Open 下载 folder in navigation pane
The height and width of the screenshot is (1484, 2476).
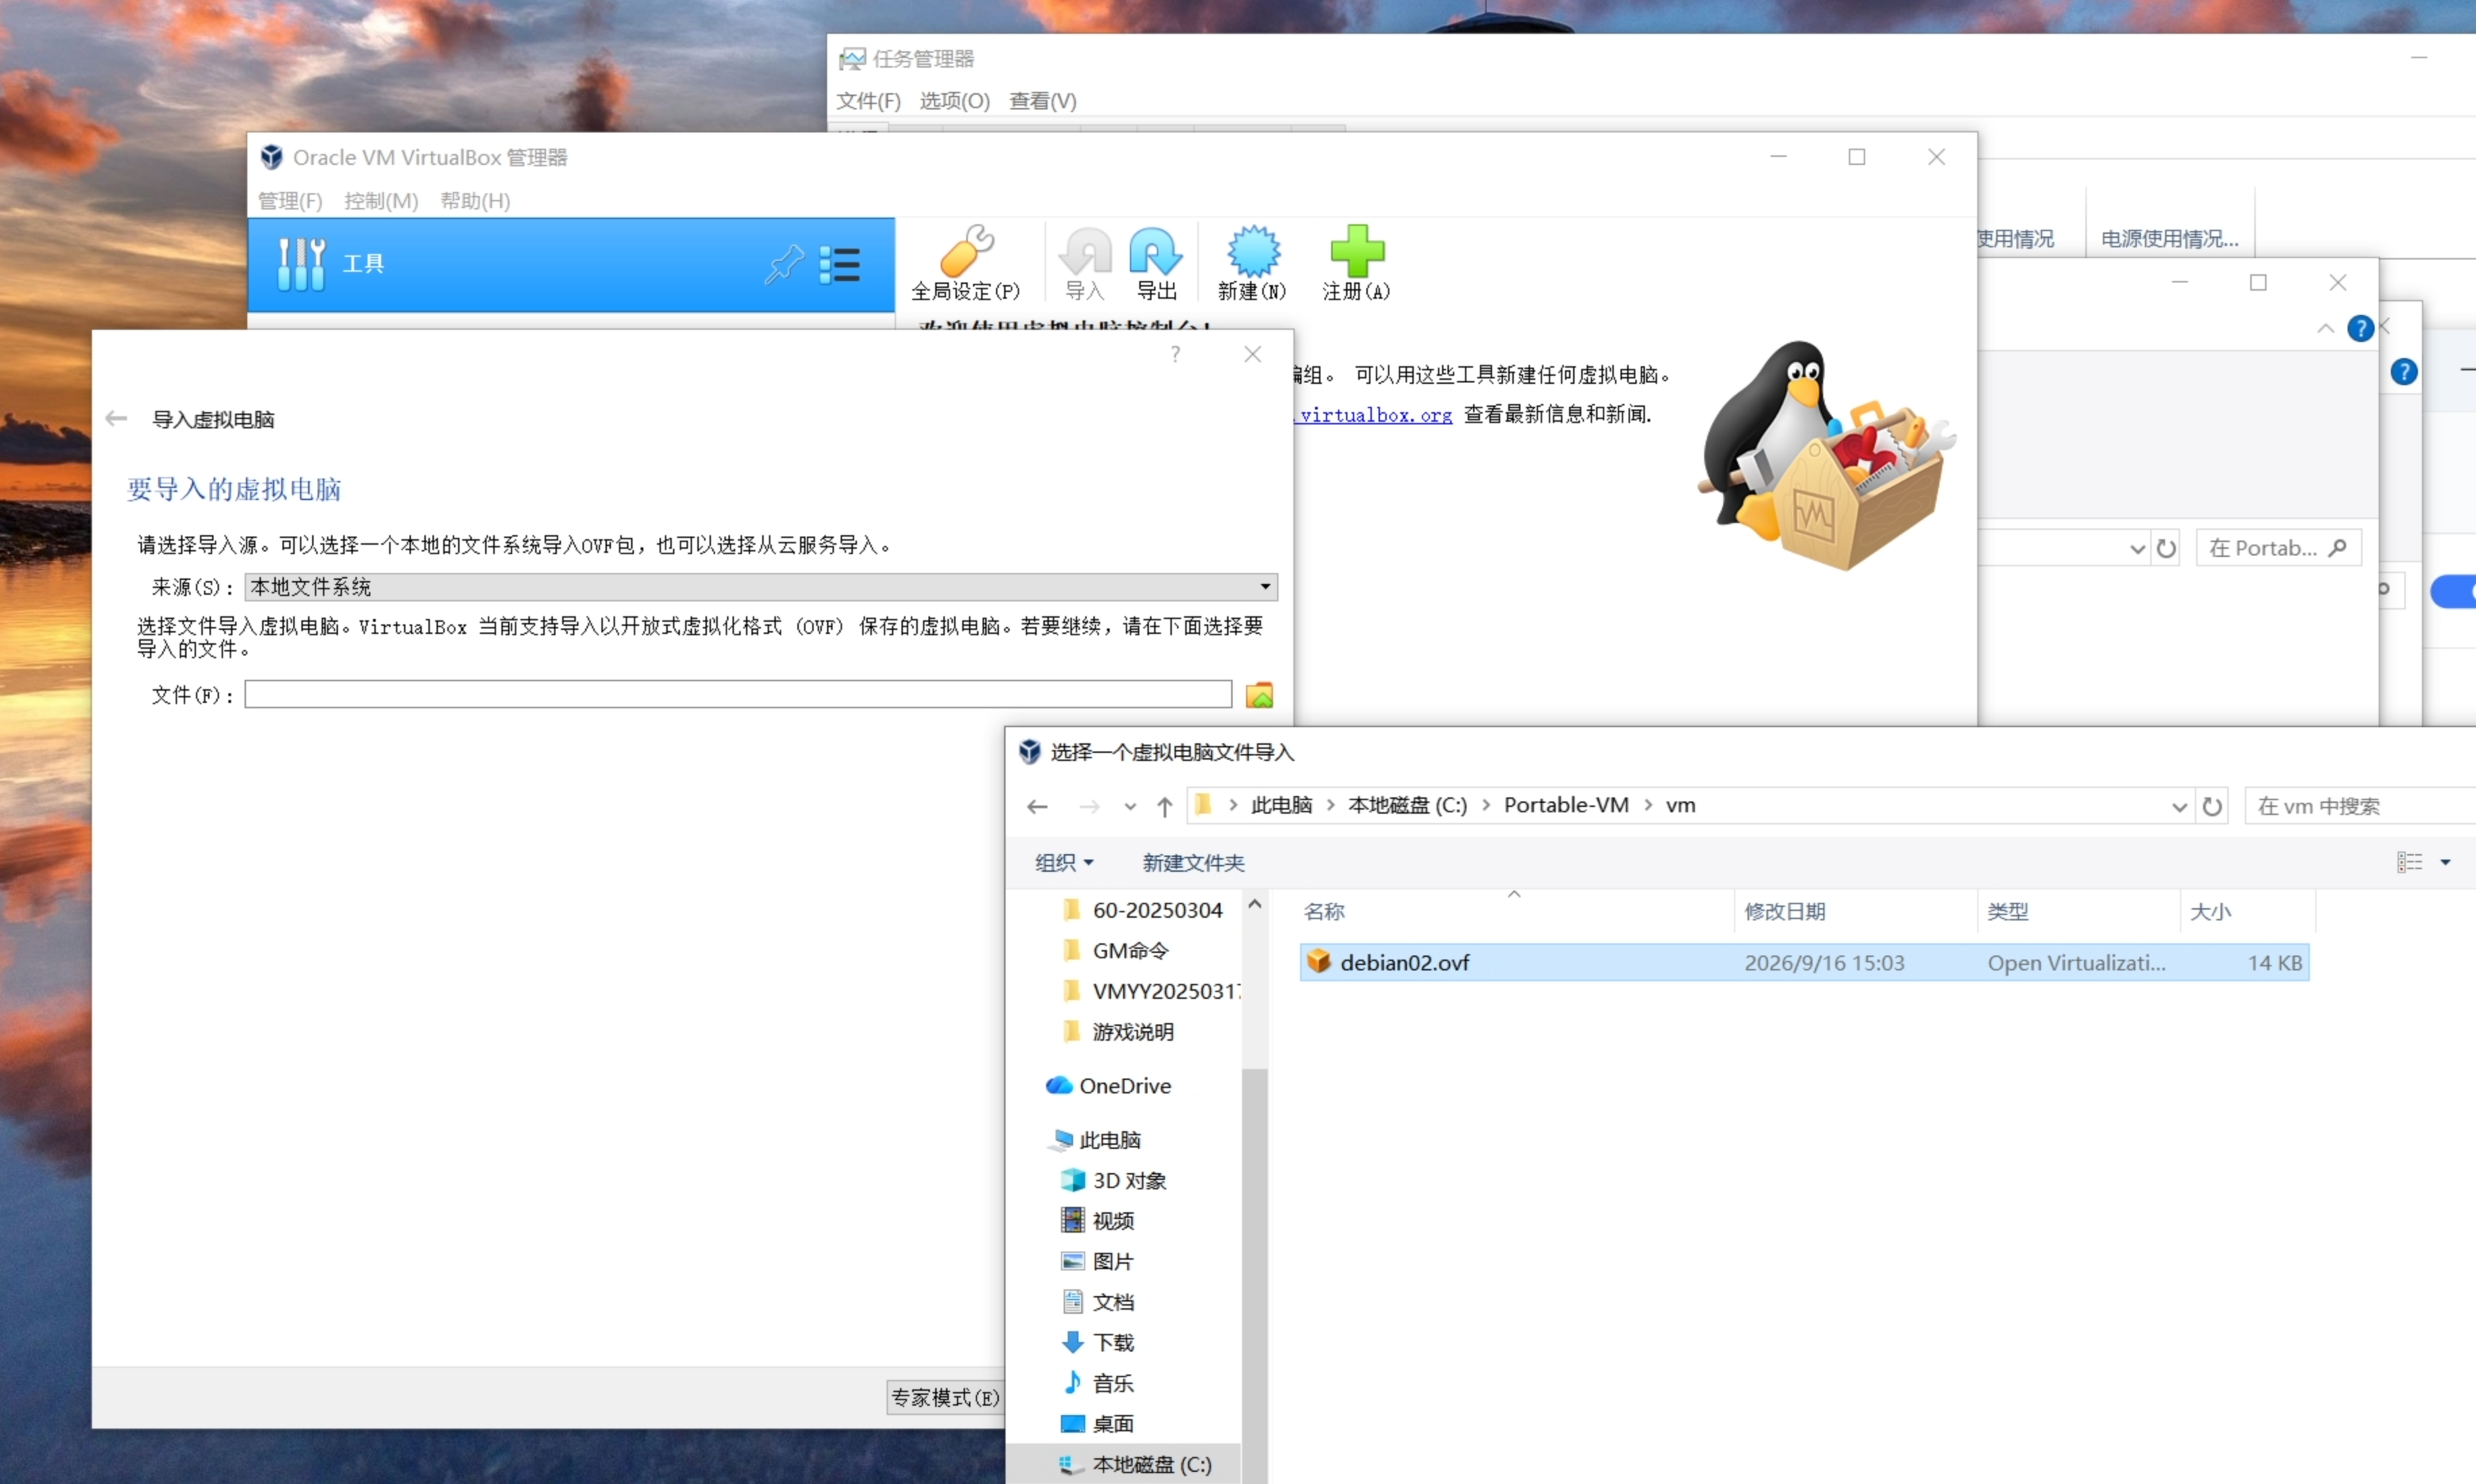[1097, 1343]
